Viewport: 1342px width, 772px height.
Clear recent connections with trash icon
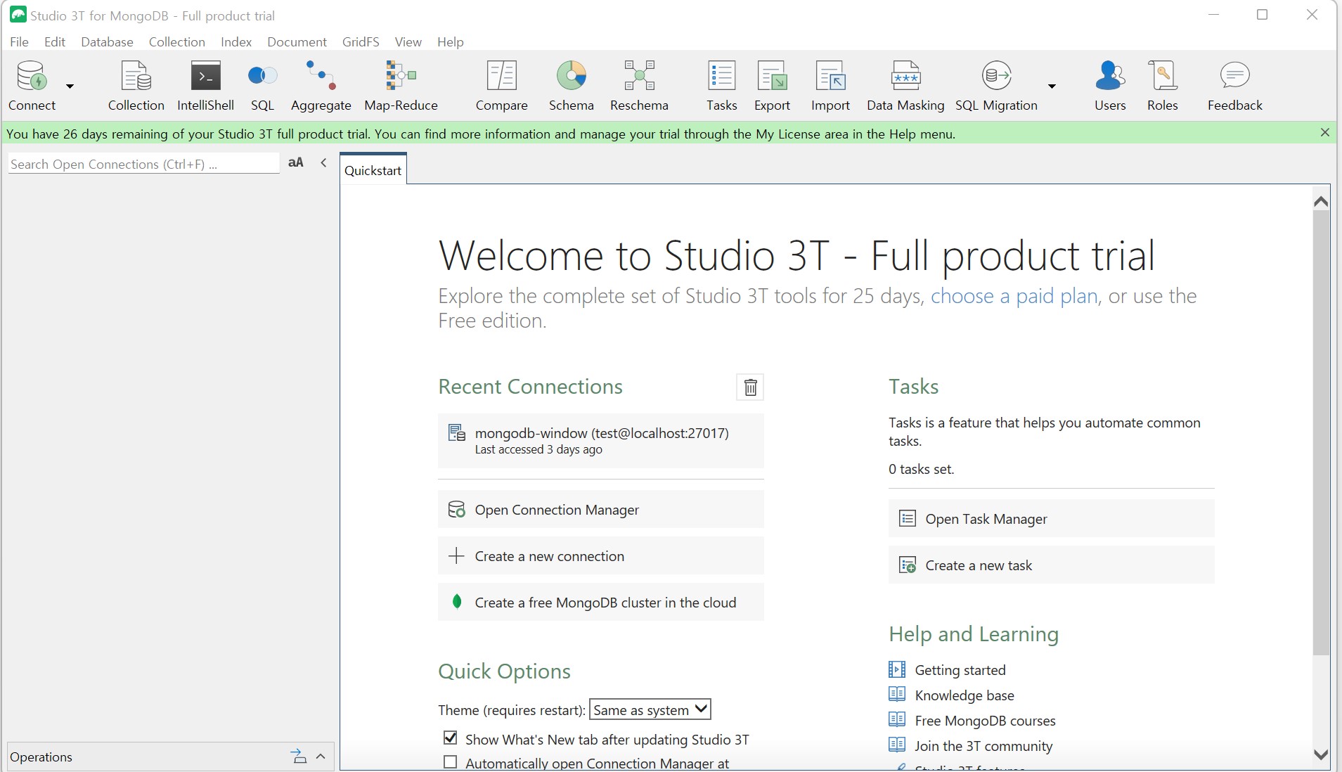(750, 387)
